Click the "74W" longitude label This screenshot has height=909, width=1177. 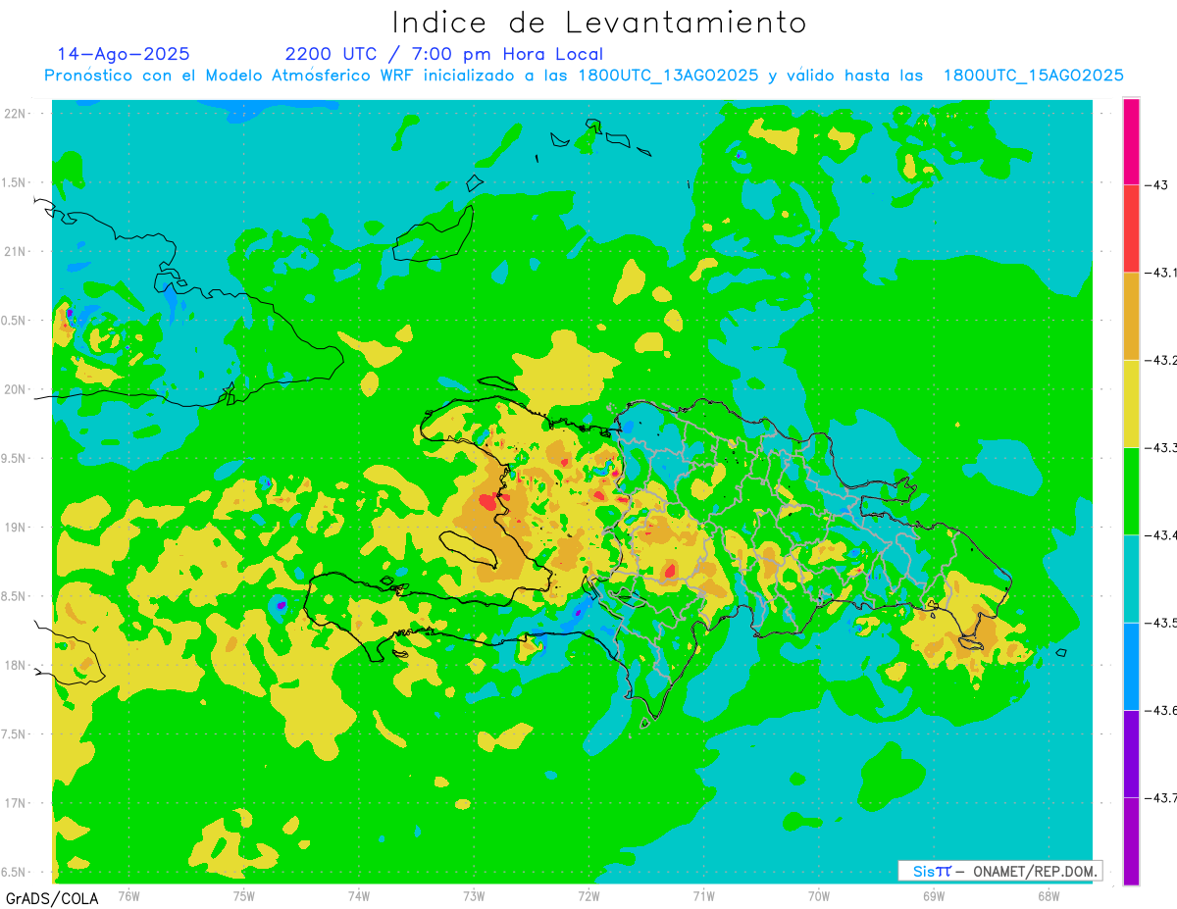tap(359, 895)
